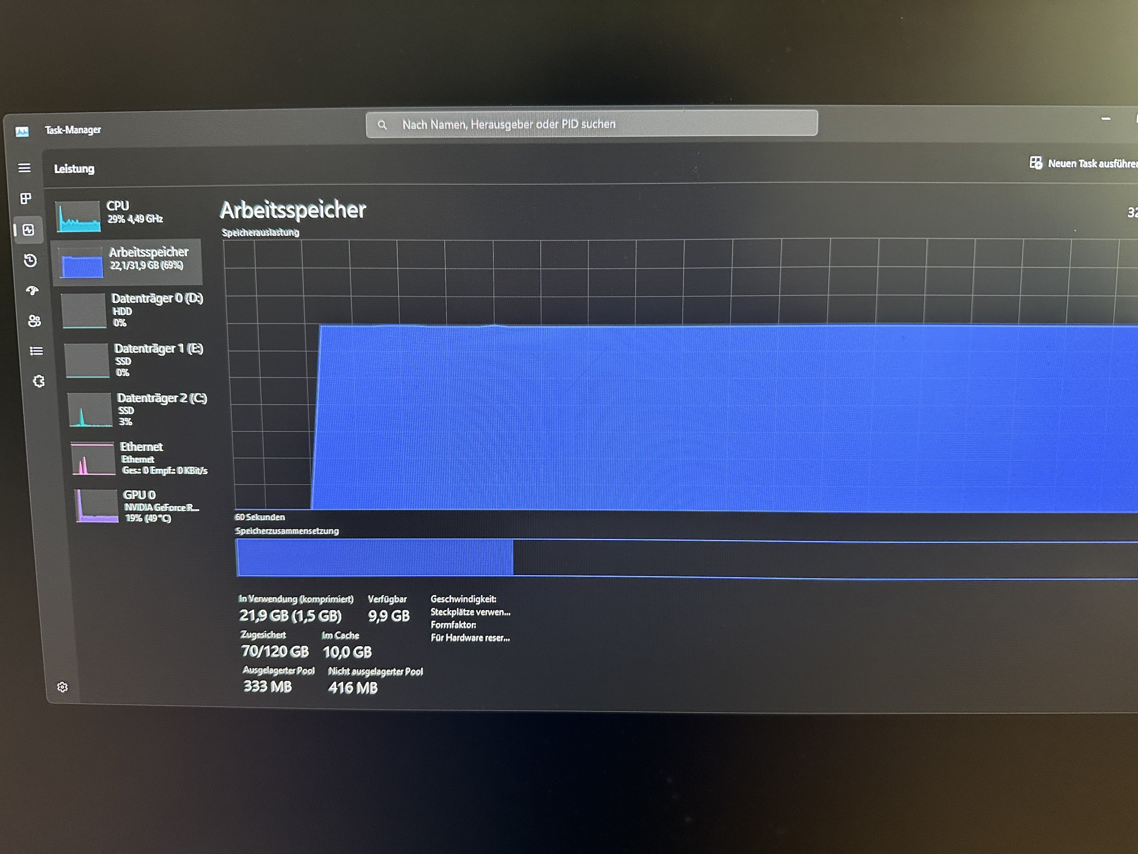Image resolution: width=1138 pixels, height=854 pixels.
Task: Select the GPU 0 NVIDIA GeForce entry
Action: [141, 506]
